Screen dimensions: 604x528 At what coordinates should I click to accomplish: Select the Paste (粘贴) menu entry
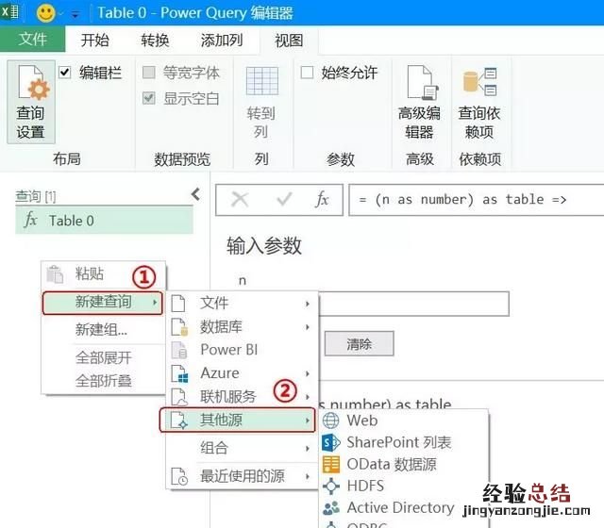click(x=90, y=273)
